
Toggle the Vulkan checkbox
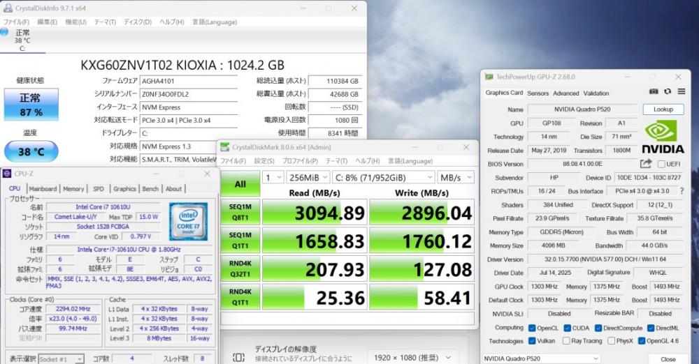click(x=532, y=341)
